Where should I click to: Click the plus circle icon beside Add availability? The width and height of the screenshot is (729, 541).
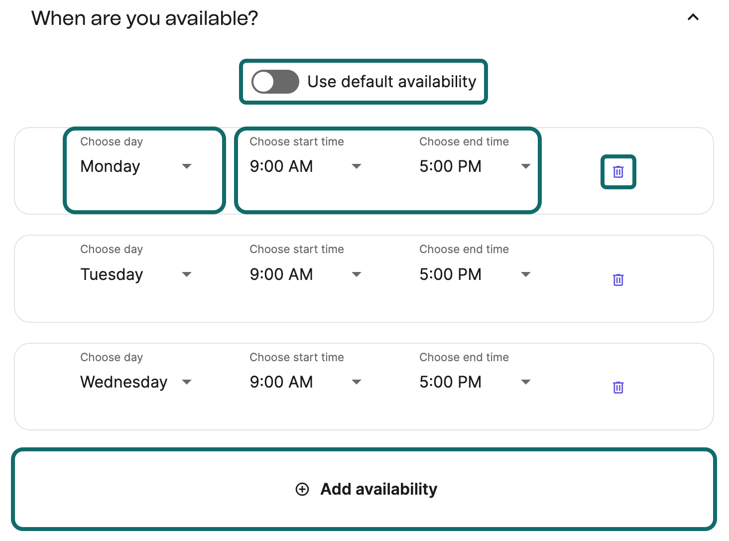coord(302,489)
